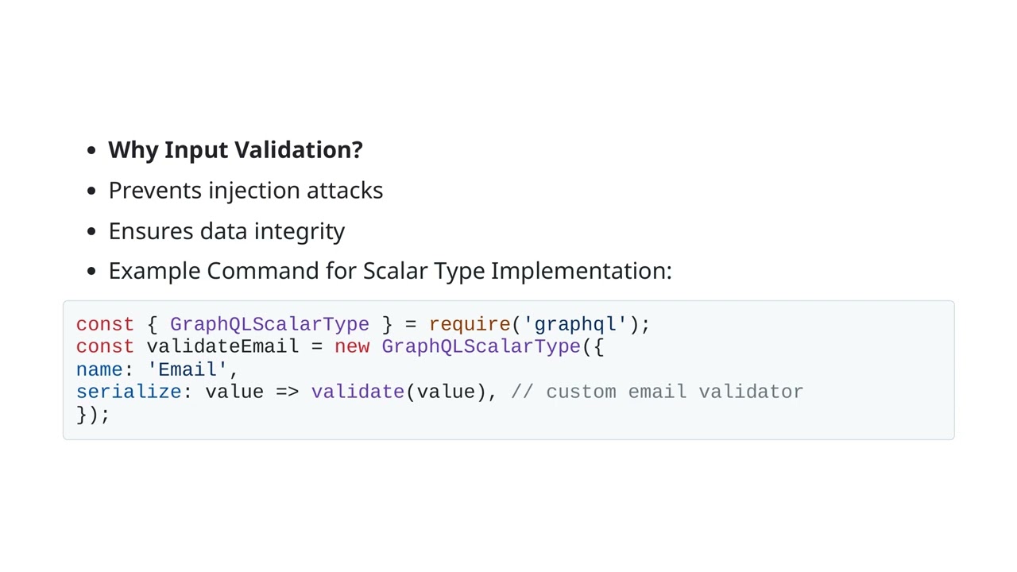This screenshot has width=1017, height=572.
Task: Click the bullet dot before 'Why Input Validation?'
Action: (92, 150)
